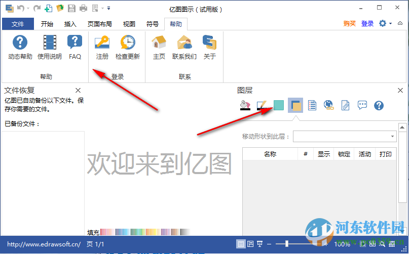Screen dimensions: 409x254
Task: Click the save floppy disk icon
Action: [x=71, y=8]
